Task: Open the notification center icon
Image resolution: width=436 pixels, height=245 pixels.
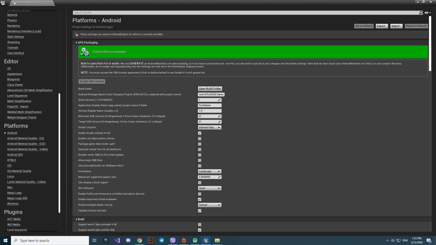Action: 429,241
